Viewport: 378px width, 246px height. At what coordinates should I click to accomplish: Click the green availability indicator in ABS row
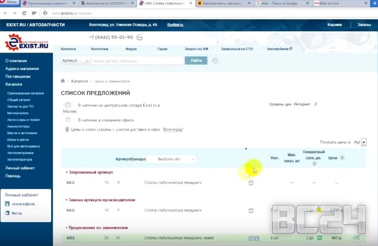tap(319, 237)
